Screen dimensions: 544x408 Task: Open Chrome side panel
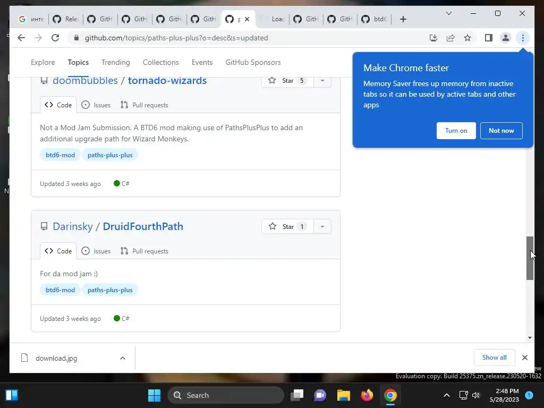click(489, 38)
